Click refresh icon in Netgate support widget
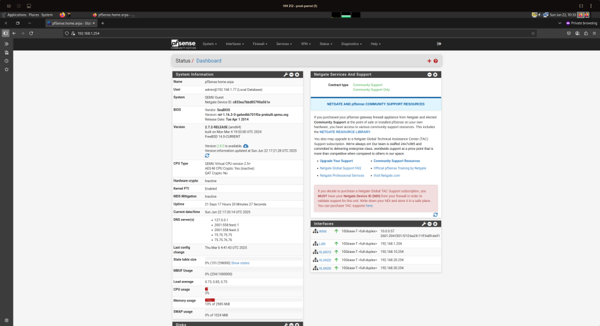Viewport: 600px width, 326px height. click(435, 215)
